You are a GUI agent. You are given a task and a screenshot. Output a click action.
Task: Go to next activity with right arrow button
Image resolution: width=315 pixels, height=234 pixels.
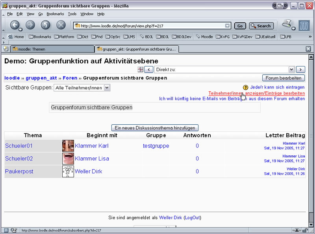[300, 70]
